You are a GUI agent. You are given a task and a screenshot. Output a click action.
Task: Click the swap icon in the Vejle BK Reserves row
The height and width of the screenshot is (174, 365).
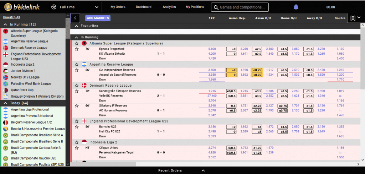click(340, 96)
